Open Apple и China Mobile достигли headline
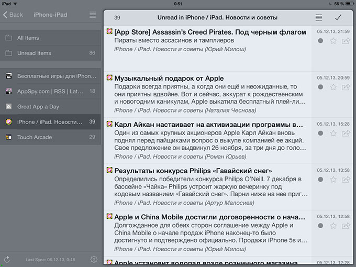 pyautogui.click(x=209, y=217)
